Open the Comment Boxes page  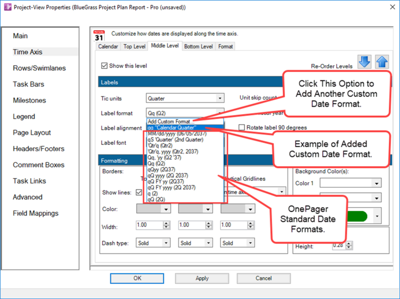click(x=39, y=165)
